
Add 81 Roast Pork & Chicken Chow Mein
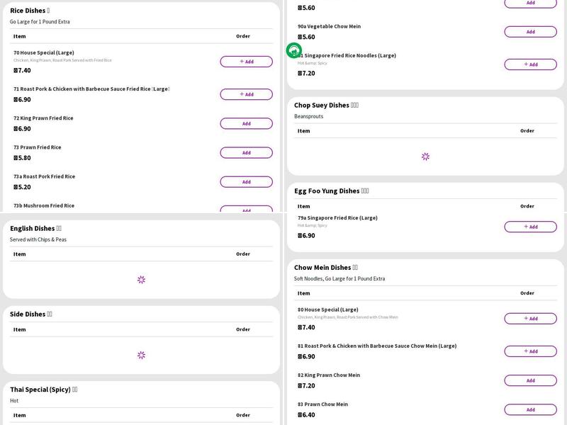(x=530, y=351)
